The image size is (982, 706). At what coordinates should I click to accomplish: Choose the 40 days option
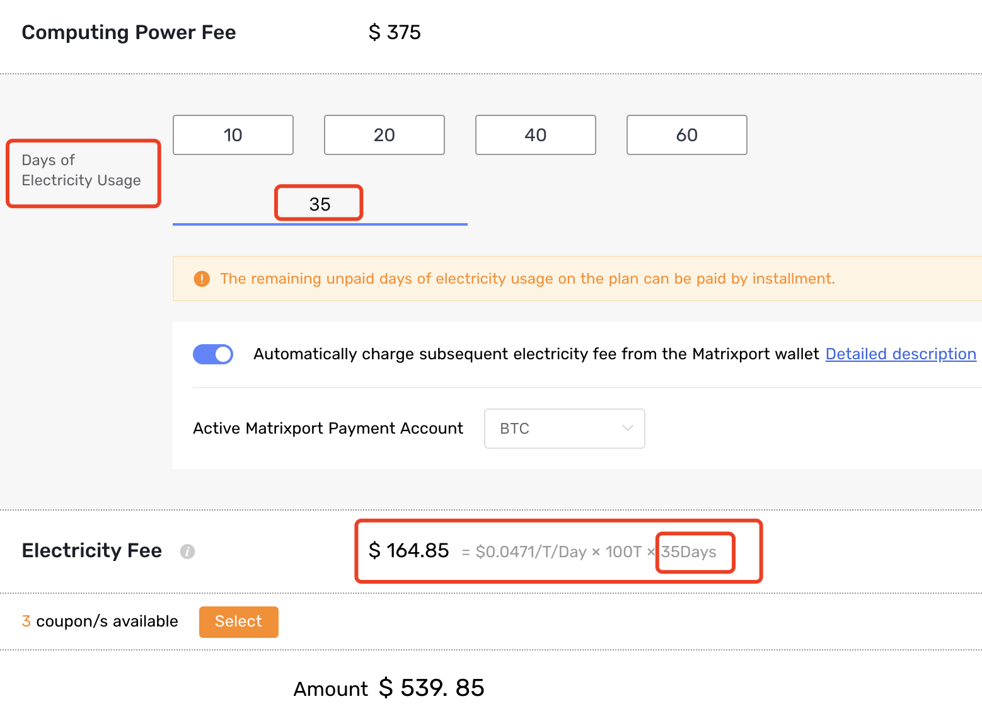coord(536,135)
